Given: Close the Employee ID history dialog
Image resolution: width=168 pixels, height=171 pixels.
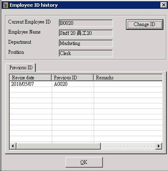Looking at the screenshot, I should [163, 5].
